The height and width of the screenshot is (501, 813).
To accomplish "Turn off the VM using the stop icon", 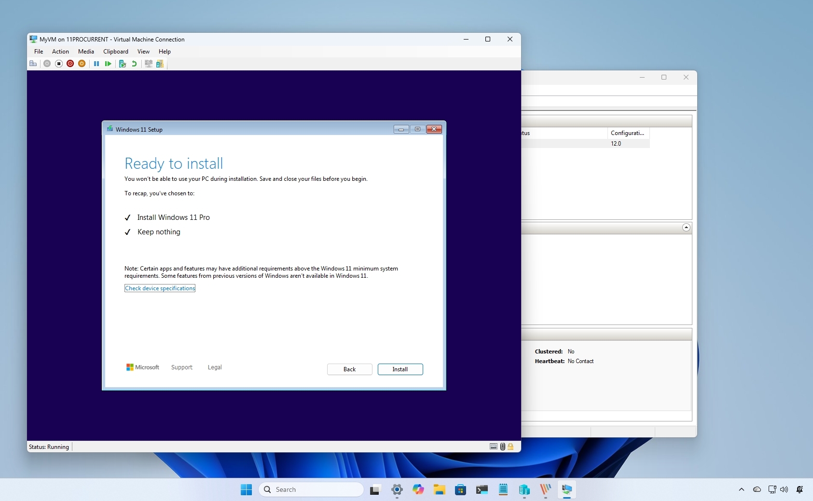I will 59,64.
